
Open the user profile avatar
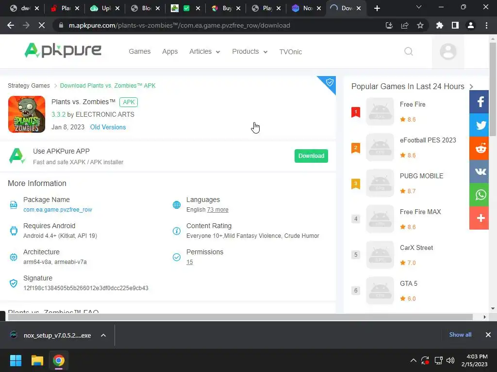click(448, 51)
